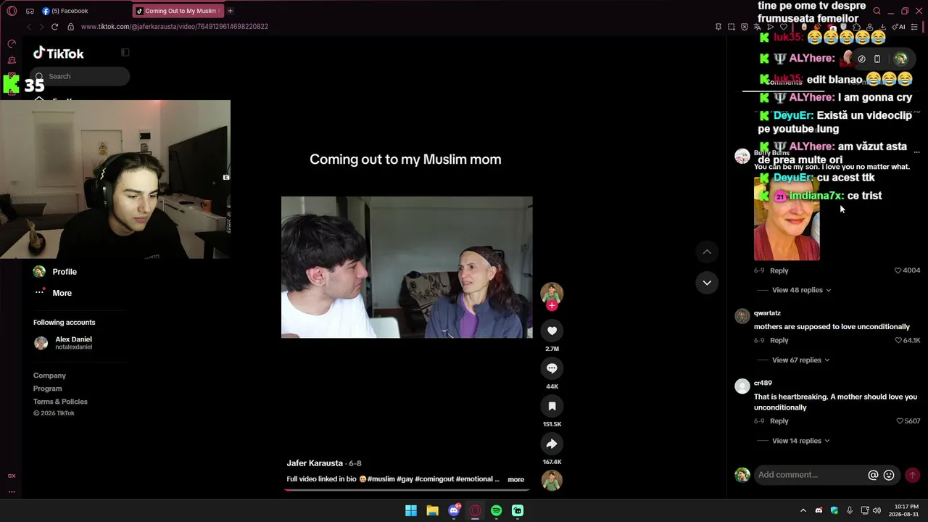Screen dimensions: 928x522
Task: Open GX Corner controller icon
Action: (x=30, y=11)
